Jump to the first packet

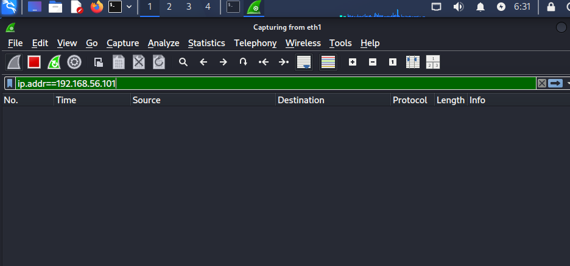pos(264,63)
